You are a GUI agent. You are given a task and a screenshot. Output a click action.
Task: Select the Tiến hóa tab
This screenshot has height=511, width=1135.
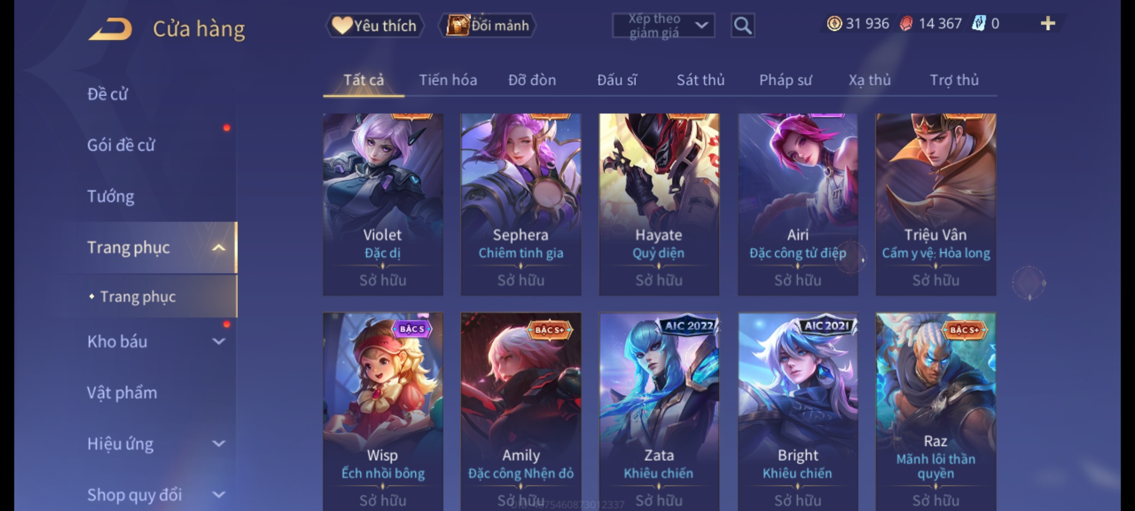(x=448, y=80)
